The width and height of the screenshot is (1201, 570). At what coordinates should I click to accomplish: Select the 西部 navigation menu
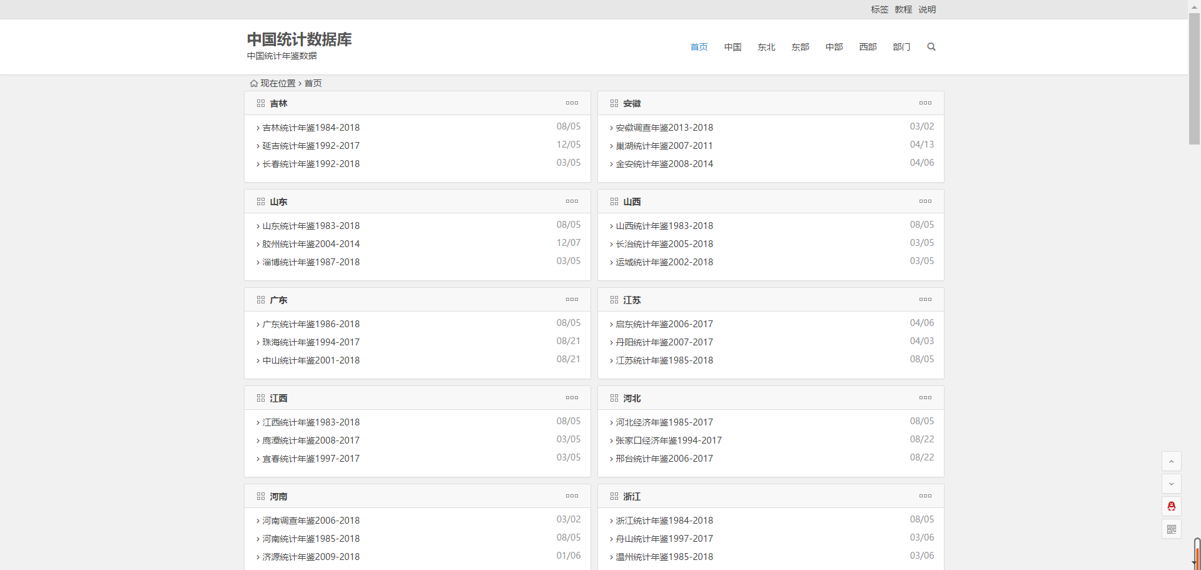(868, 47)
